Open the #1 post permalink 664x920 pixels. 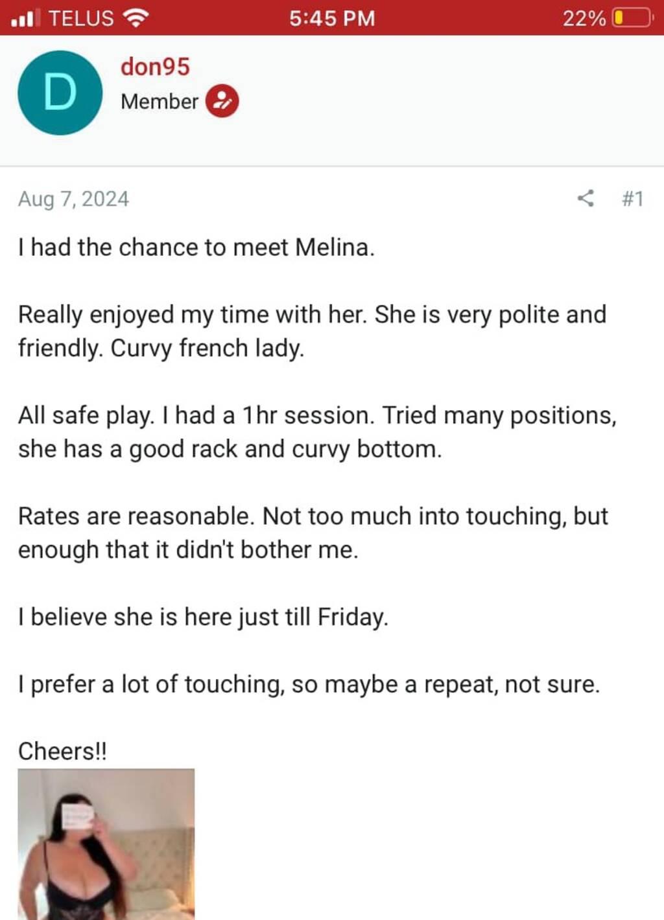click(632, 198)
